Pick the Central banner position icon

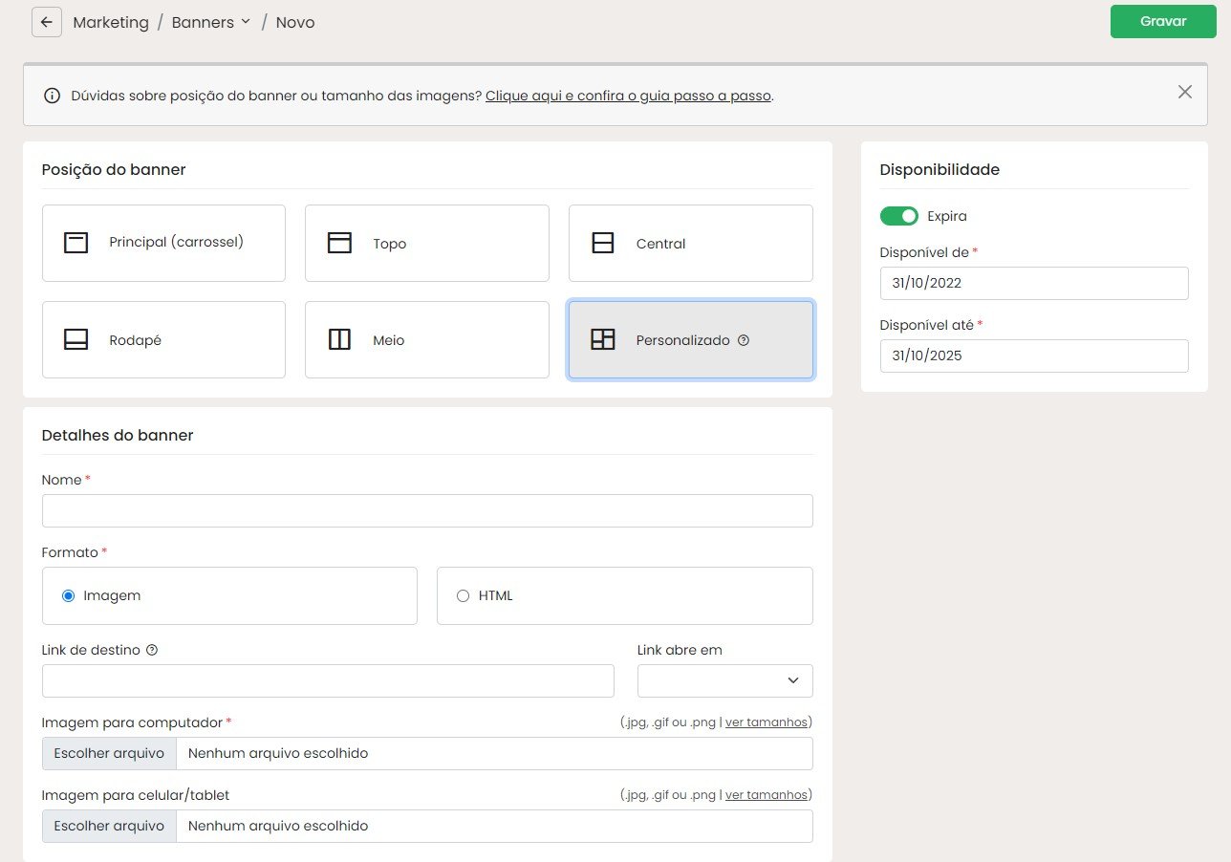click(603, 243)
